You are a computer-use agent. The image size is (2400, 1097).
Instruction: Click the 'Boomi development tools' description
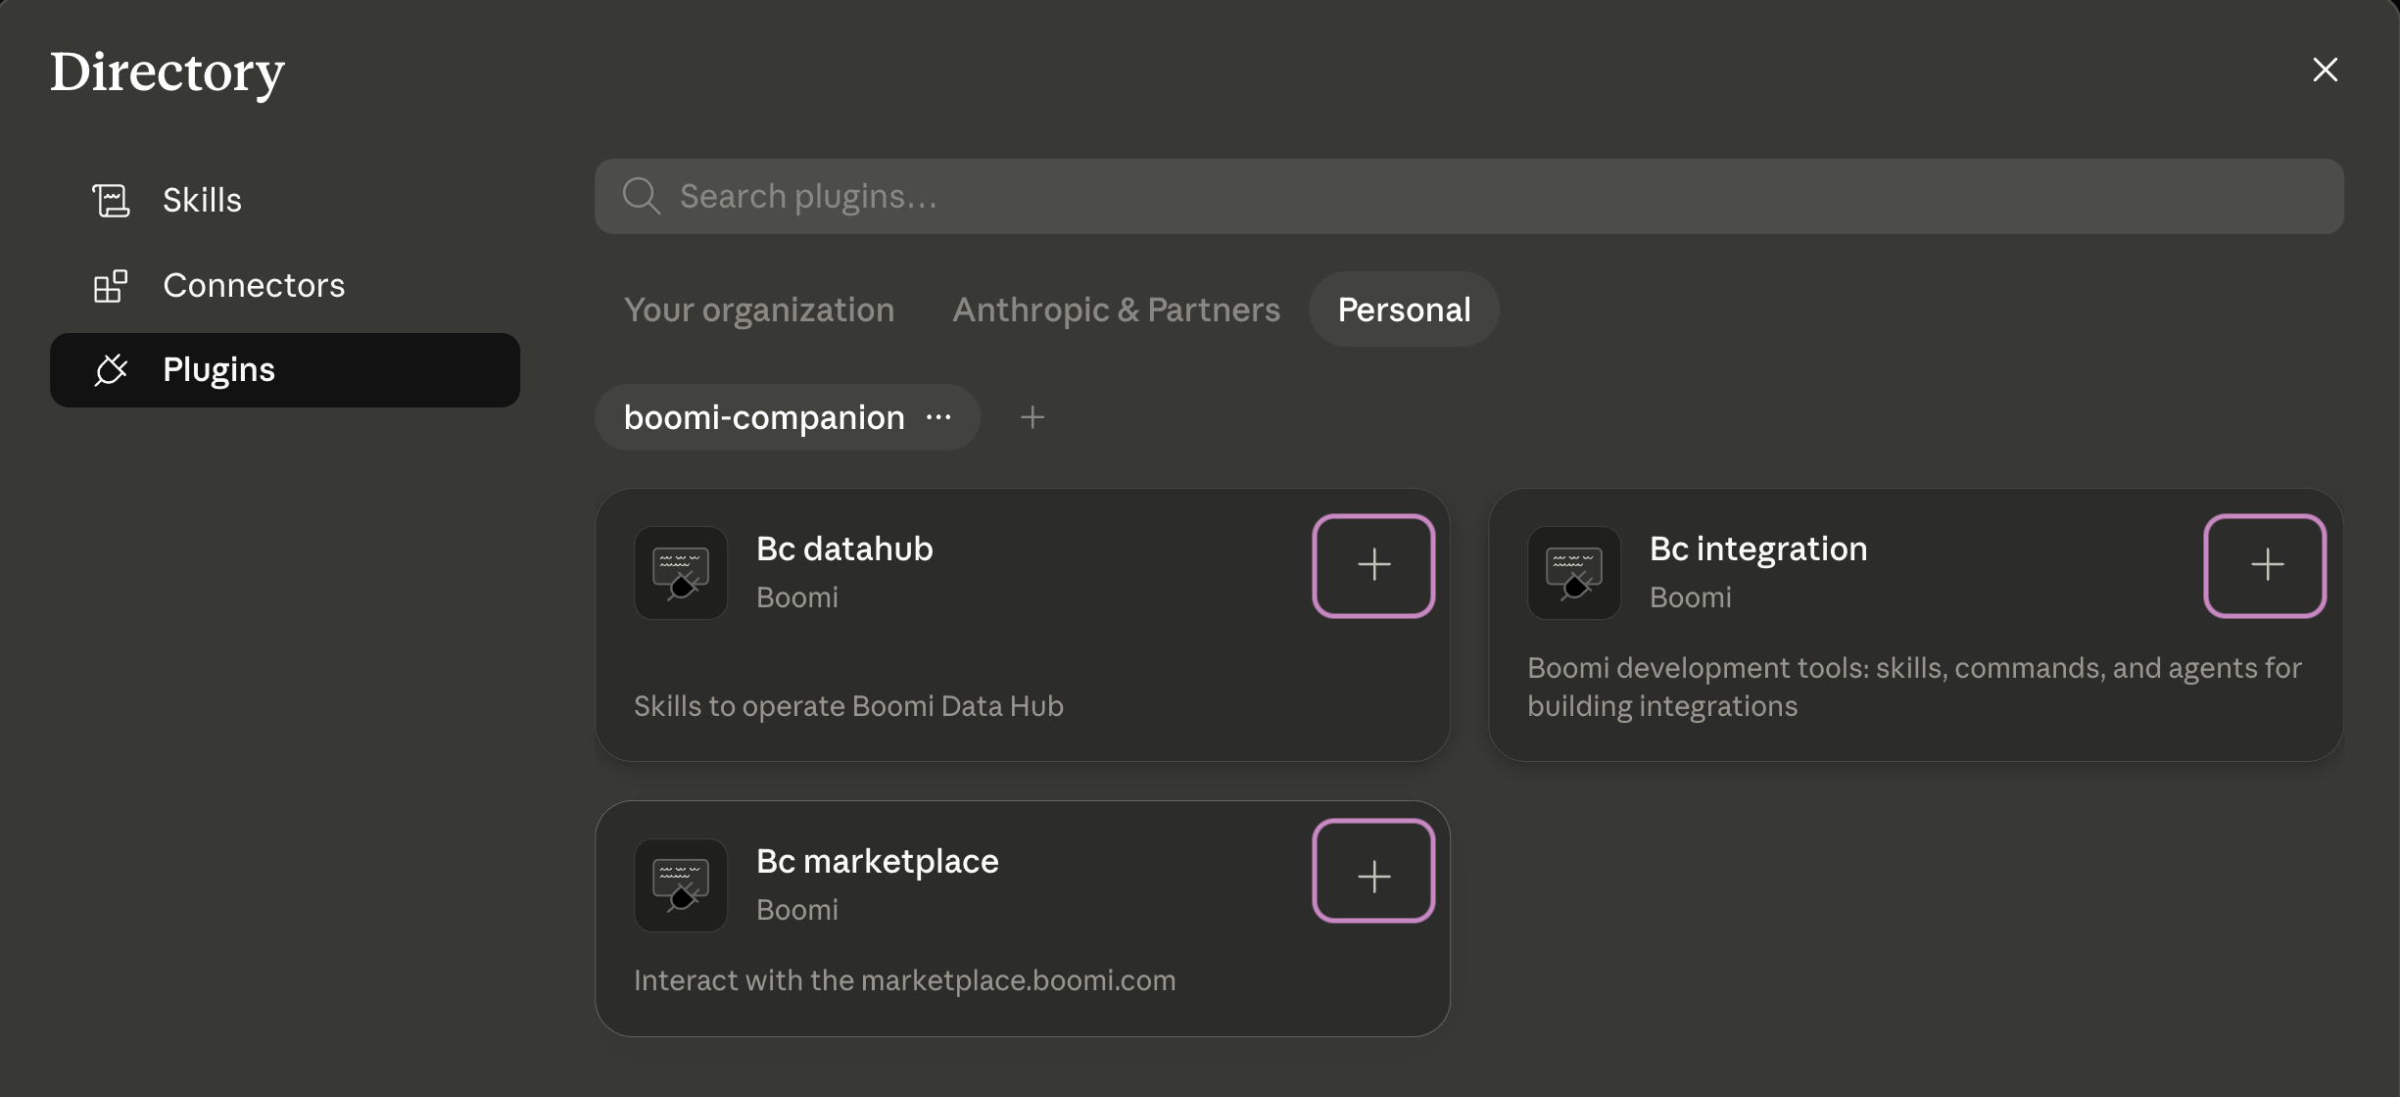pyautogui.click(x=1914, y=687)
